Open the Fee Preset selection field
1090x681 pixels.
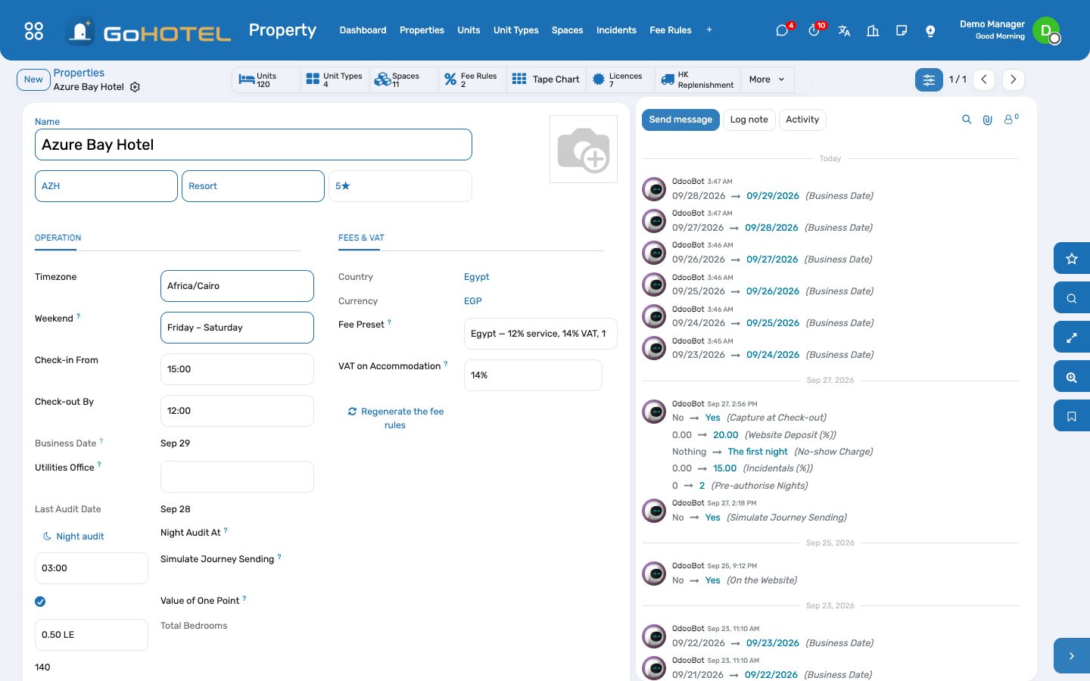click(x=540, y=334)
